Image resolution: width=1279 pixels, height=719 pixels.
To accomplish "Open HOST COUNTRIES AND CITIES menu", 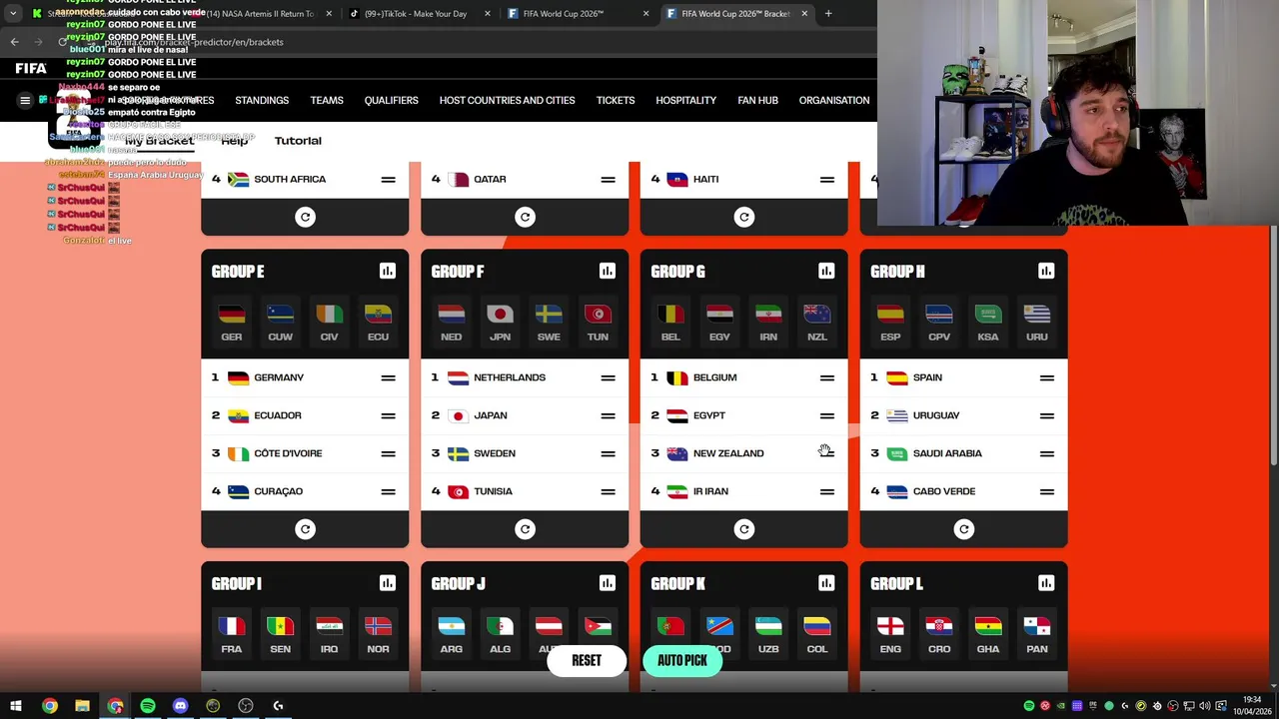I will pos(507,100).
